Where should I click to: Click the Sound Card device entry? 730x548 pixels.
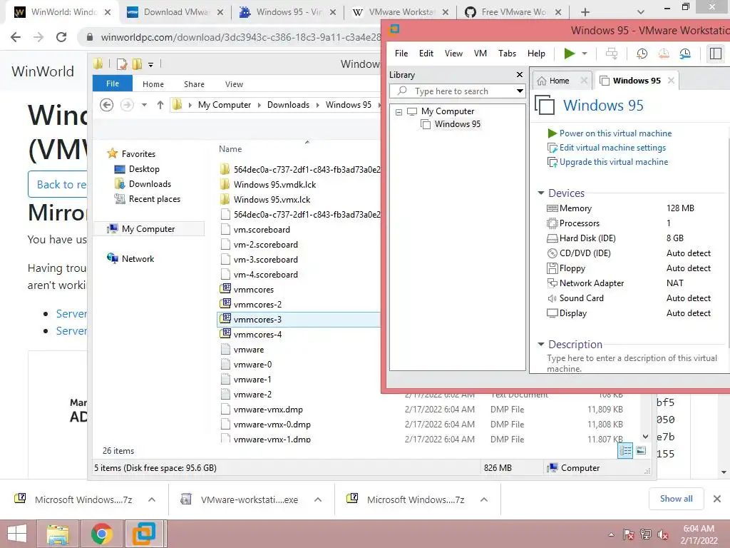[581, 298]
